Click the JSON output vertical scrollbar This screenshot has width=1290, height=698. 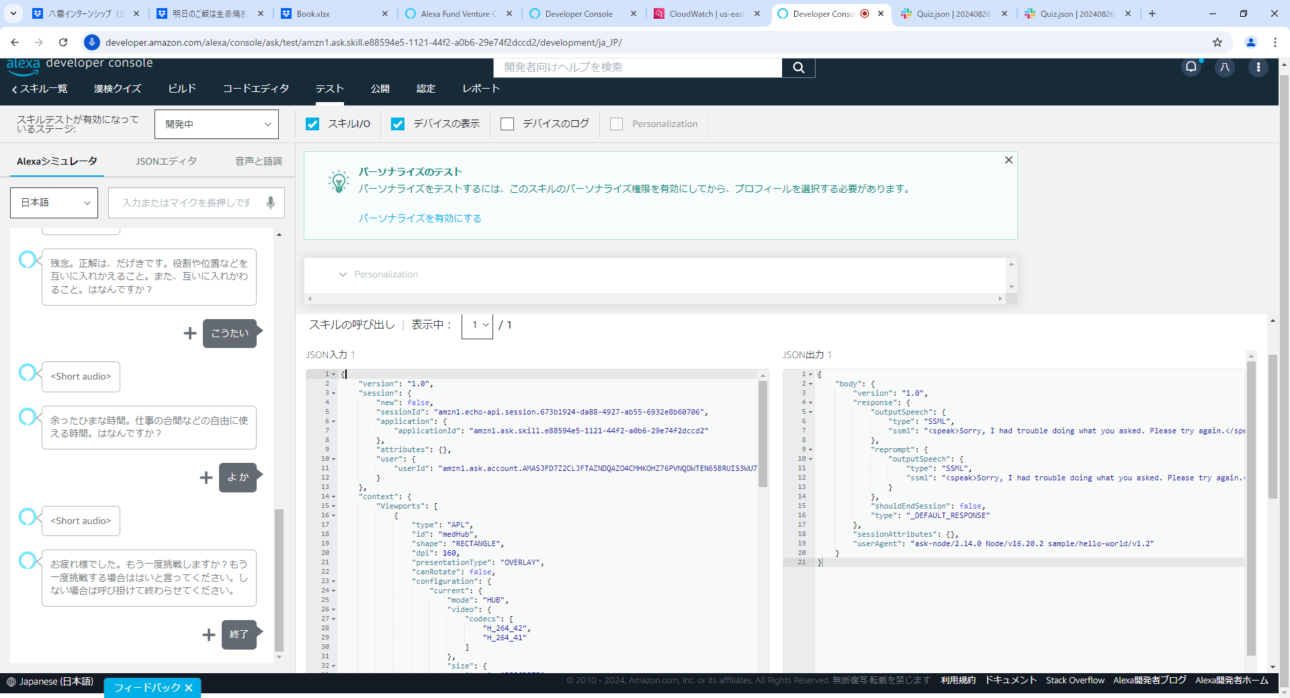[1251, 509]
